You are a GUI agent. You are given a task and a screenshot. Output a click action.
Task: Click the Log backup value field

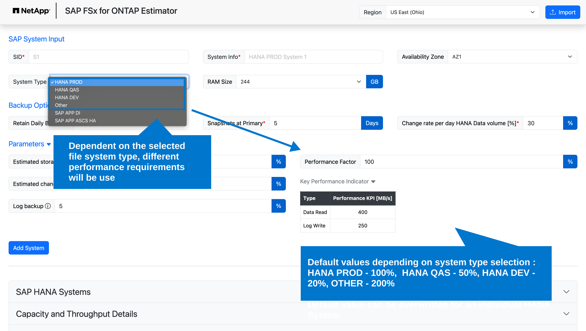point(163,206)
